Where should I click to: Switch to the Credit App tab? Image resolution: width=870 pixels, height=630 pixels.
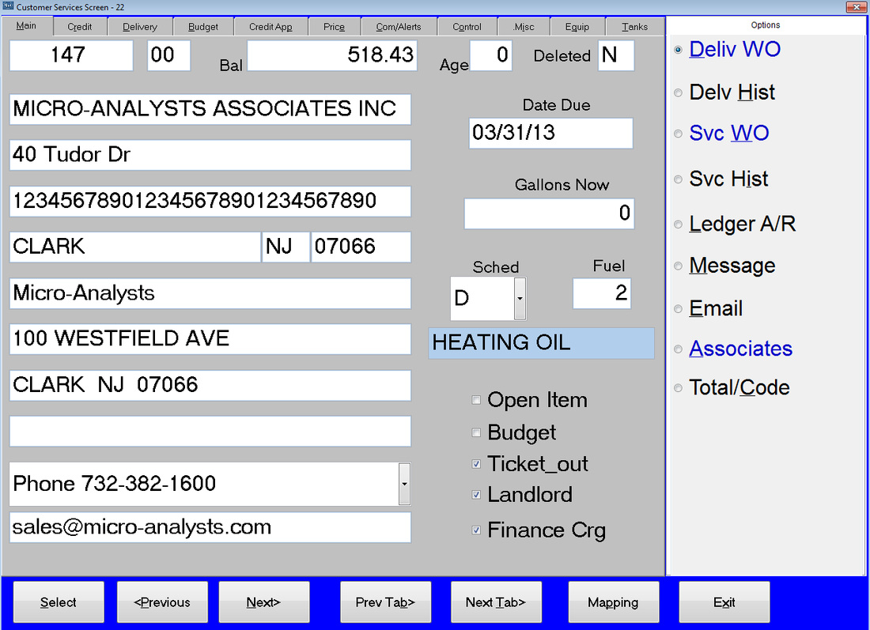pos(270,27)
